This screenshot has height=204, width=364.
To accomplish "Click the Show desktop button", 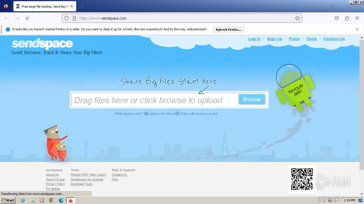I will pyautogui.click(x=361, y=200).
